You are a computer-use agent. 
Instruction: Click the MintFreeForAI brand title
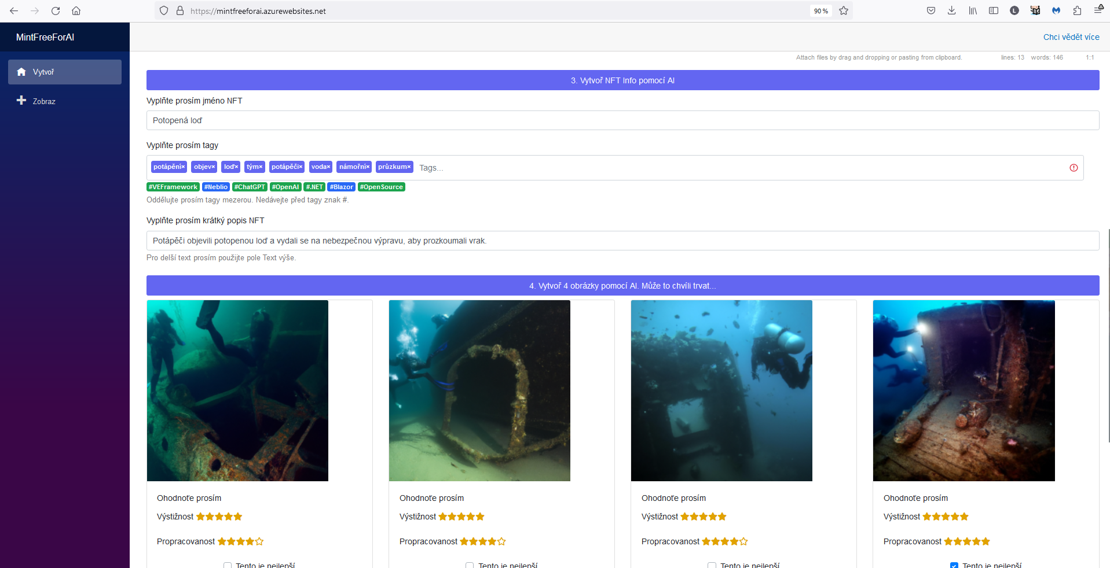point(45,37)
